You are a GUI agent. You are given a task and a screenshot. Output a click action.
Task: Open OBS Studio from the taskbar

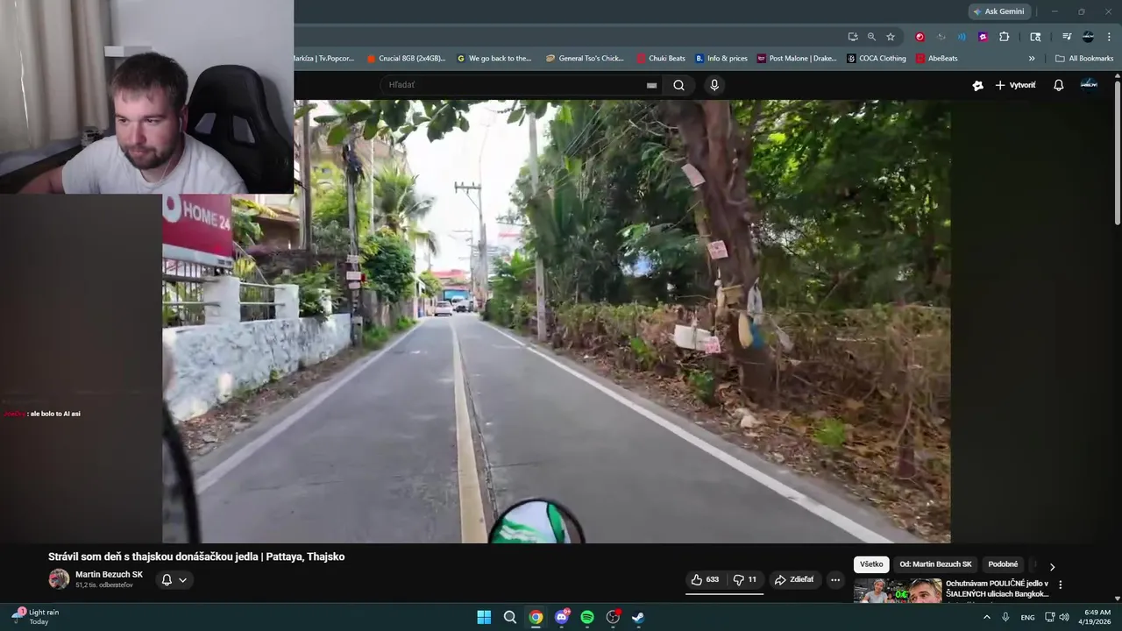click(613, 617)
